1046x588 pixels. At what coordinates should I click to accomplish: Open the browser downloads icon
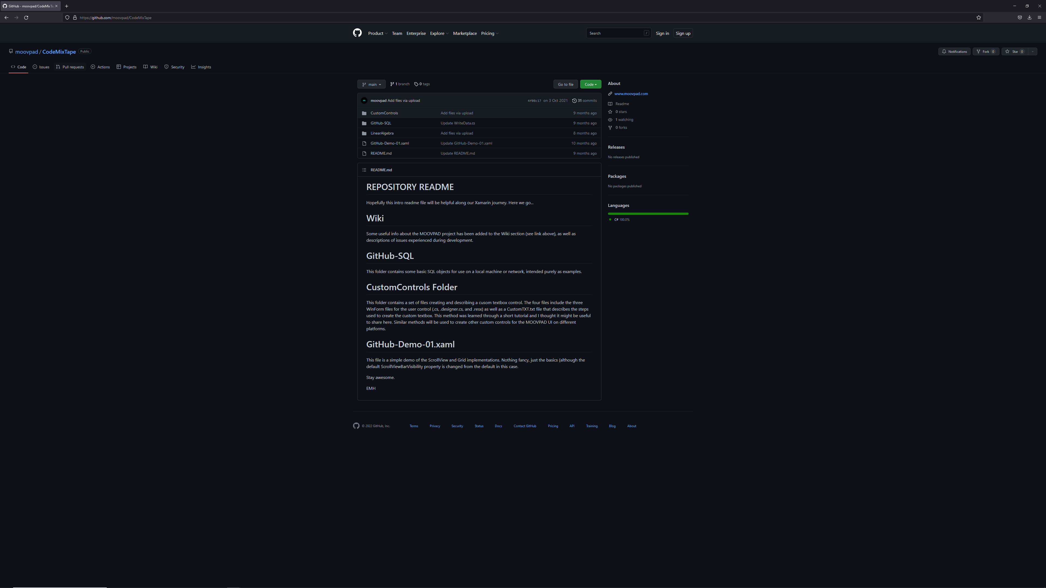(x=1029, y=17)
